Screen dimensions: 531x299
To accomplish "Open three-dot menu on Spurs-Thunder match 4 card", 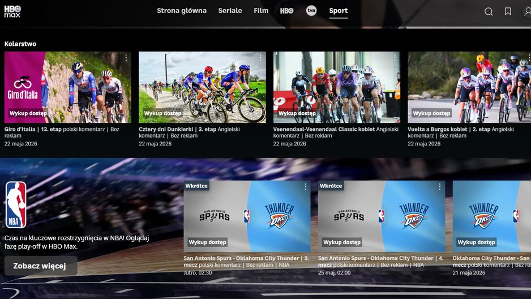I will click(x=439, y=186).
